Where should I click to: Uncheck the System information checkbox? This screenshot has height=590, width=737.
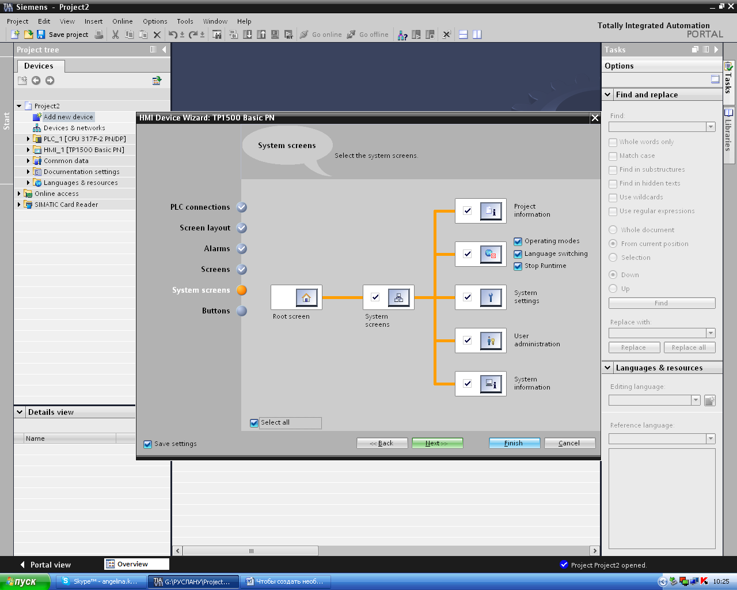click(468, 384)
